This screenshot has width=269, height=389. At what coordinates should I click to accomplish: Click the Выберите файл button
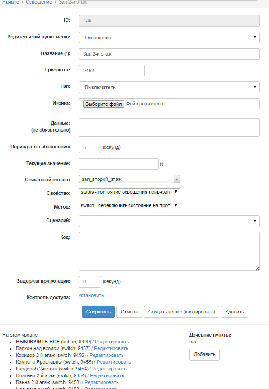104,104
